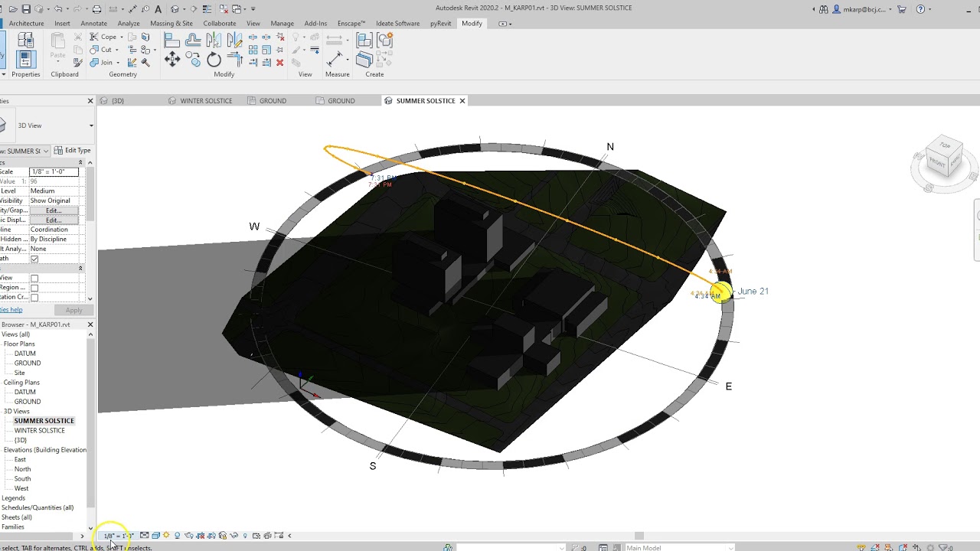980x551 pixels.
Task: Toggle the Sun Path checkbox in Properties
Action: 34,259
